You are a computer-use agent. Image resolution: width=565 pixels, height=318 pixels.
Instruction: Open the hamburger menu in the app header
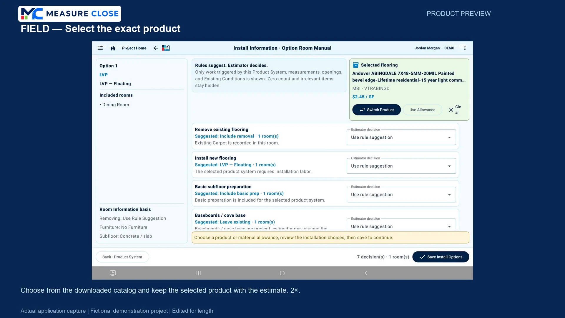(x=100, y=48)
